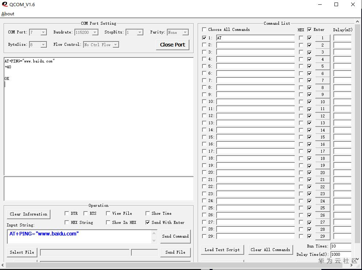362x270 pixels.
Task: Enable the Show Time checkbox
Action: coord(148,213)
